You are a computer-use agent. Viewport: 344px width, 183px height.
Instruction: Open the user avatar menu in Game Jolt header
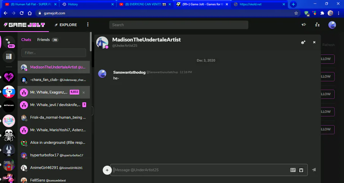332,25
